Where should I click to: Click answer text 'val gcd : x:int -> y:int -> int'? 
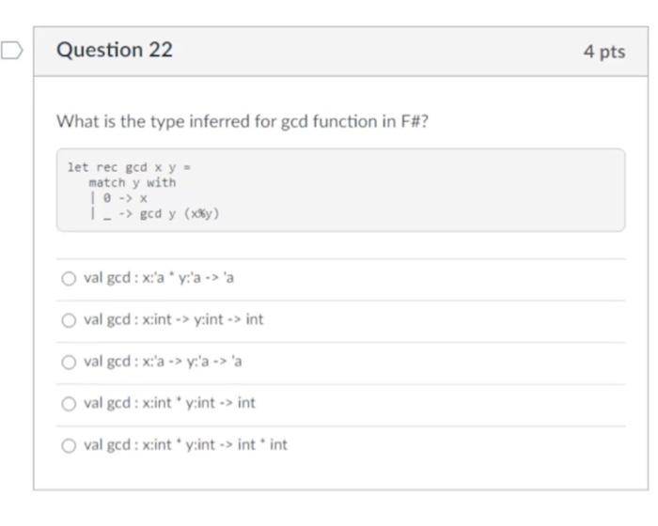click(x=173, y=319)
